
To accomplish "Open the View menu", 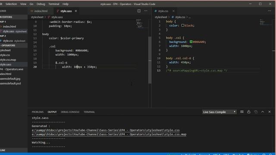I will (23, 4).
